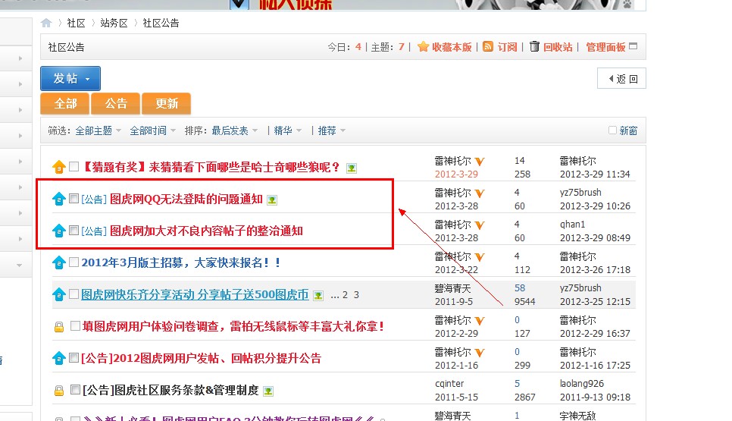Open the 订阅 link
Image resolution: width=732 pixels, height=421 pixels.
tap(507, 47)
